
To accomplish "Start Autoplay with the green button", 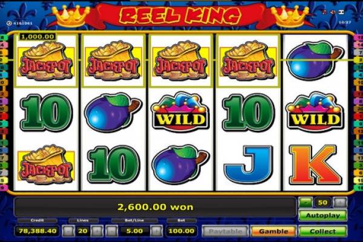I will pos(322,215).
